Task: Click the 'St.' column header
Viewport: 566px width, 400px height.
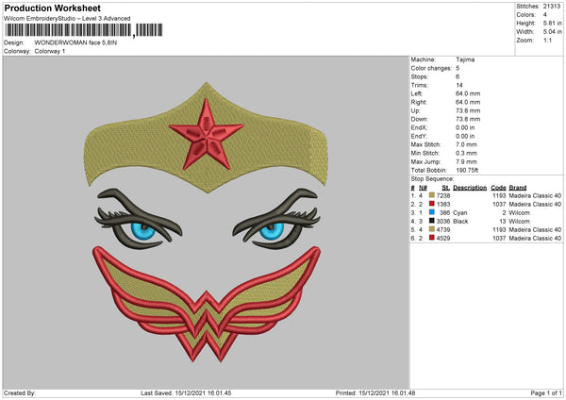Action: [x=446, y=188]
